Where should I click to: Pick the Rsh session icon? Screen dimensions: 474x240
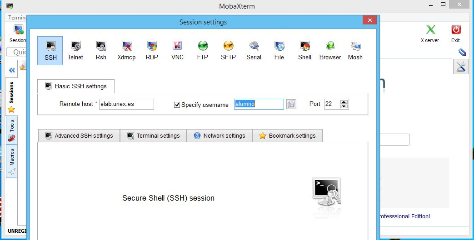click(101, 50)
